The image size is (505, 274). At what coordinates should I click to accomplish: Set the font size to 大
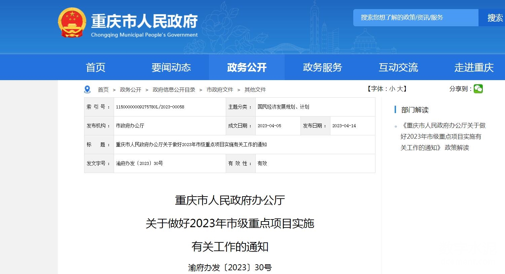click(x=400, y=89)
